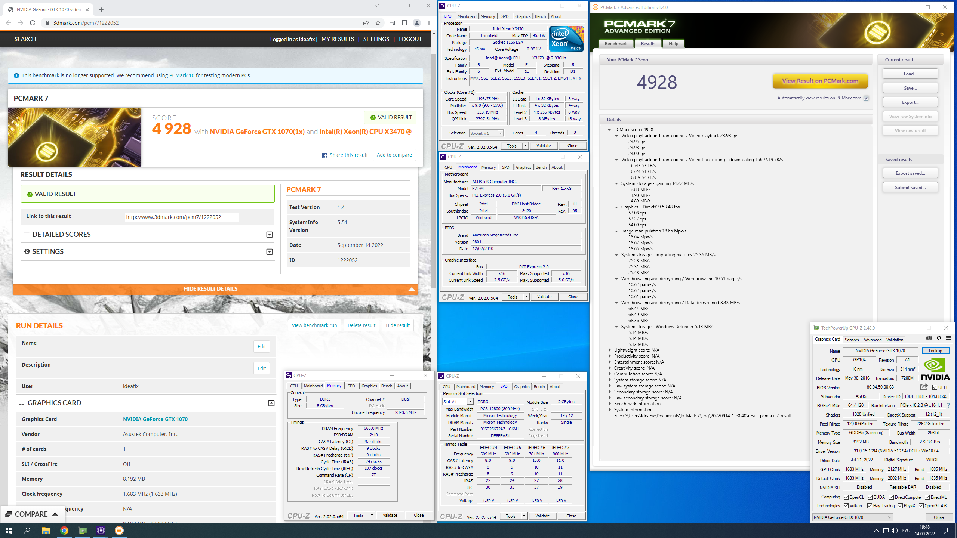This screenshot has height=538, width=957.
Task: Open Tools dropdown arrow in CPU-Z CPU window
Action: [525, 146]
